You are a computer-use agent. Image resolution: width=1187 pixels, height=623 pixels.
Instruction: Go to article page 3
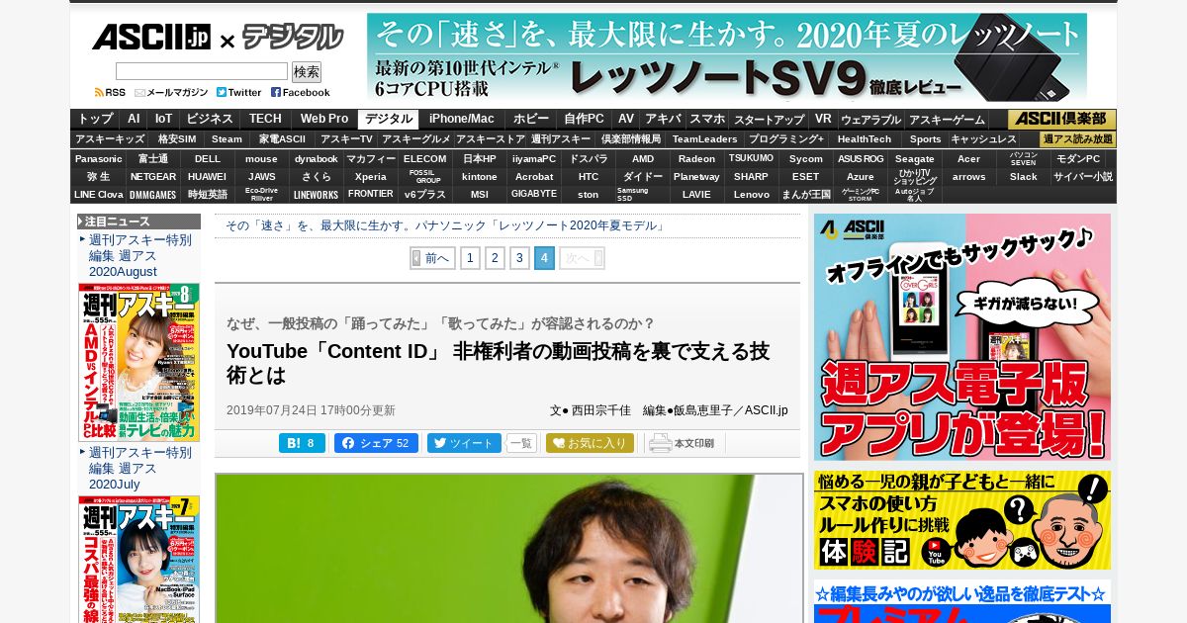[x=519, y=258]
